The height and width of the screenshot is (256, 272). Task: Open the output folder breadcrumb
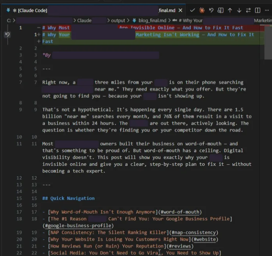[x=118, y=21]
